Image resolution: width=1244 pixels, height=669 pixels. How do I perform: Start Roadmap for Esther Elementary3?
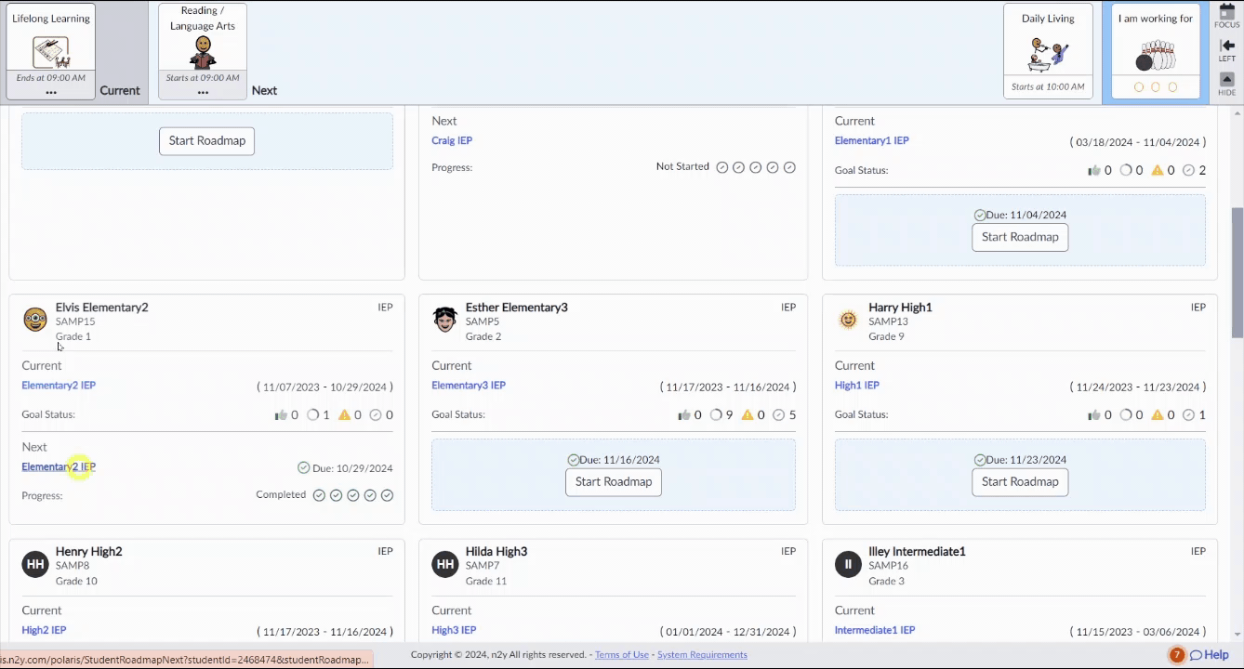click(614, 482)
